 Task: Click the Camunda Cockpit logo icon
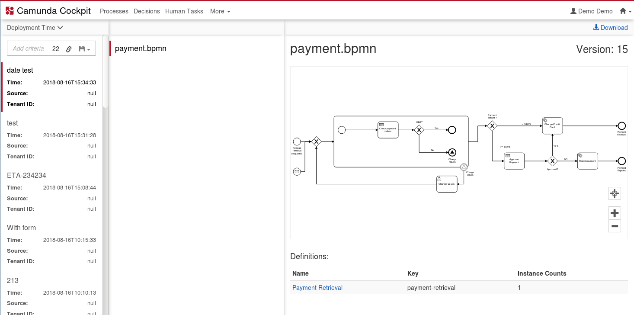(10, 11)
